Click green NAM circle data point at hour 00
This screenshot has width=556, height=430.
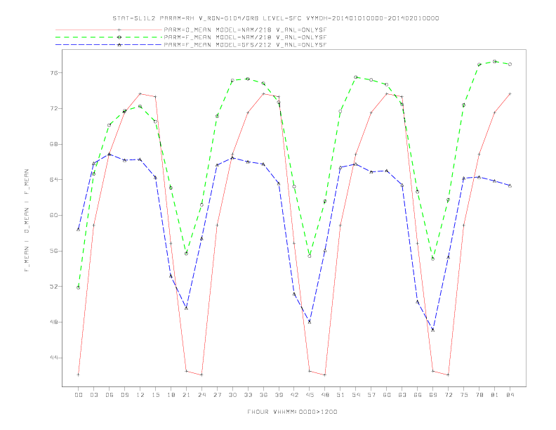[79, 287]
